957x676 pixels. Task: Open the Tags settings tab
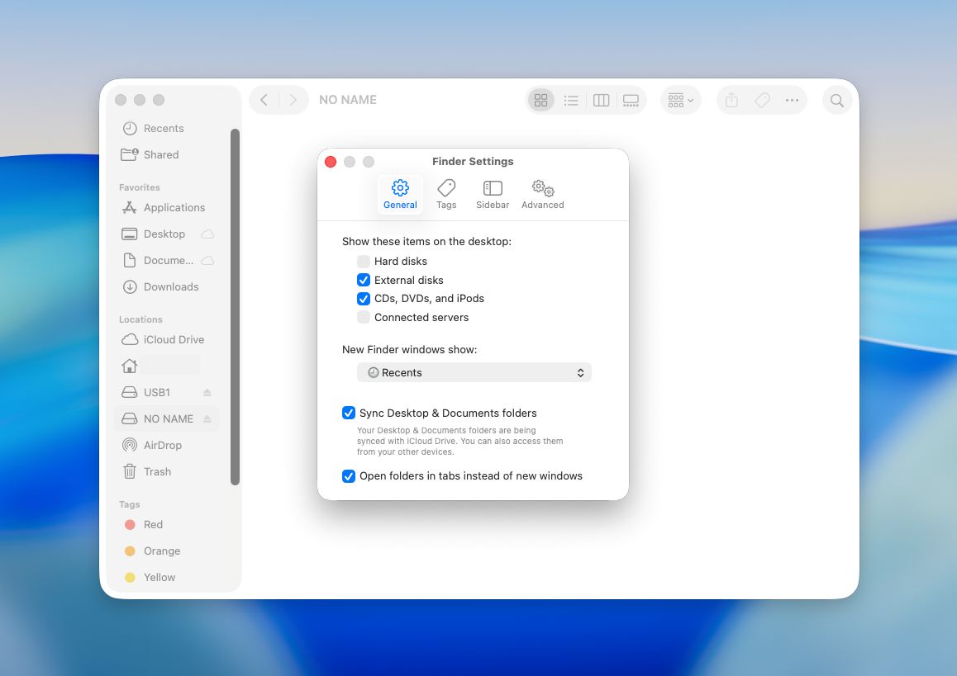(446, 195)
